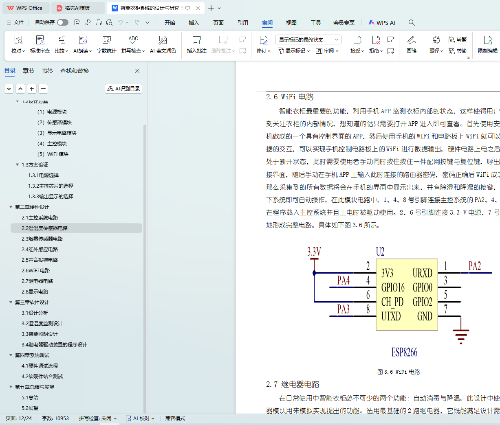This screenshot has width=500, height=425.
Task: Collapse the 第三章软件设计 tree node
Action: (x=11, y=302)
